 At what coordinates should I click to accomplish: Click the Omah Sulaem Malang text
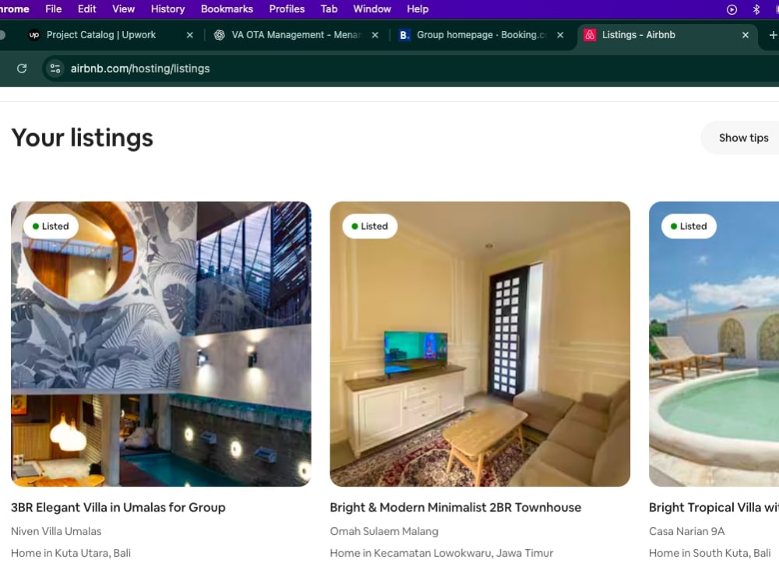click(x=384, y=531)
